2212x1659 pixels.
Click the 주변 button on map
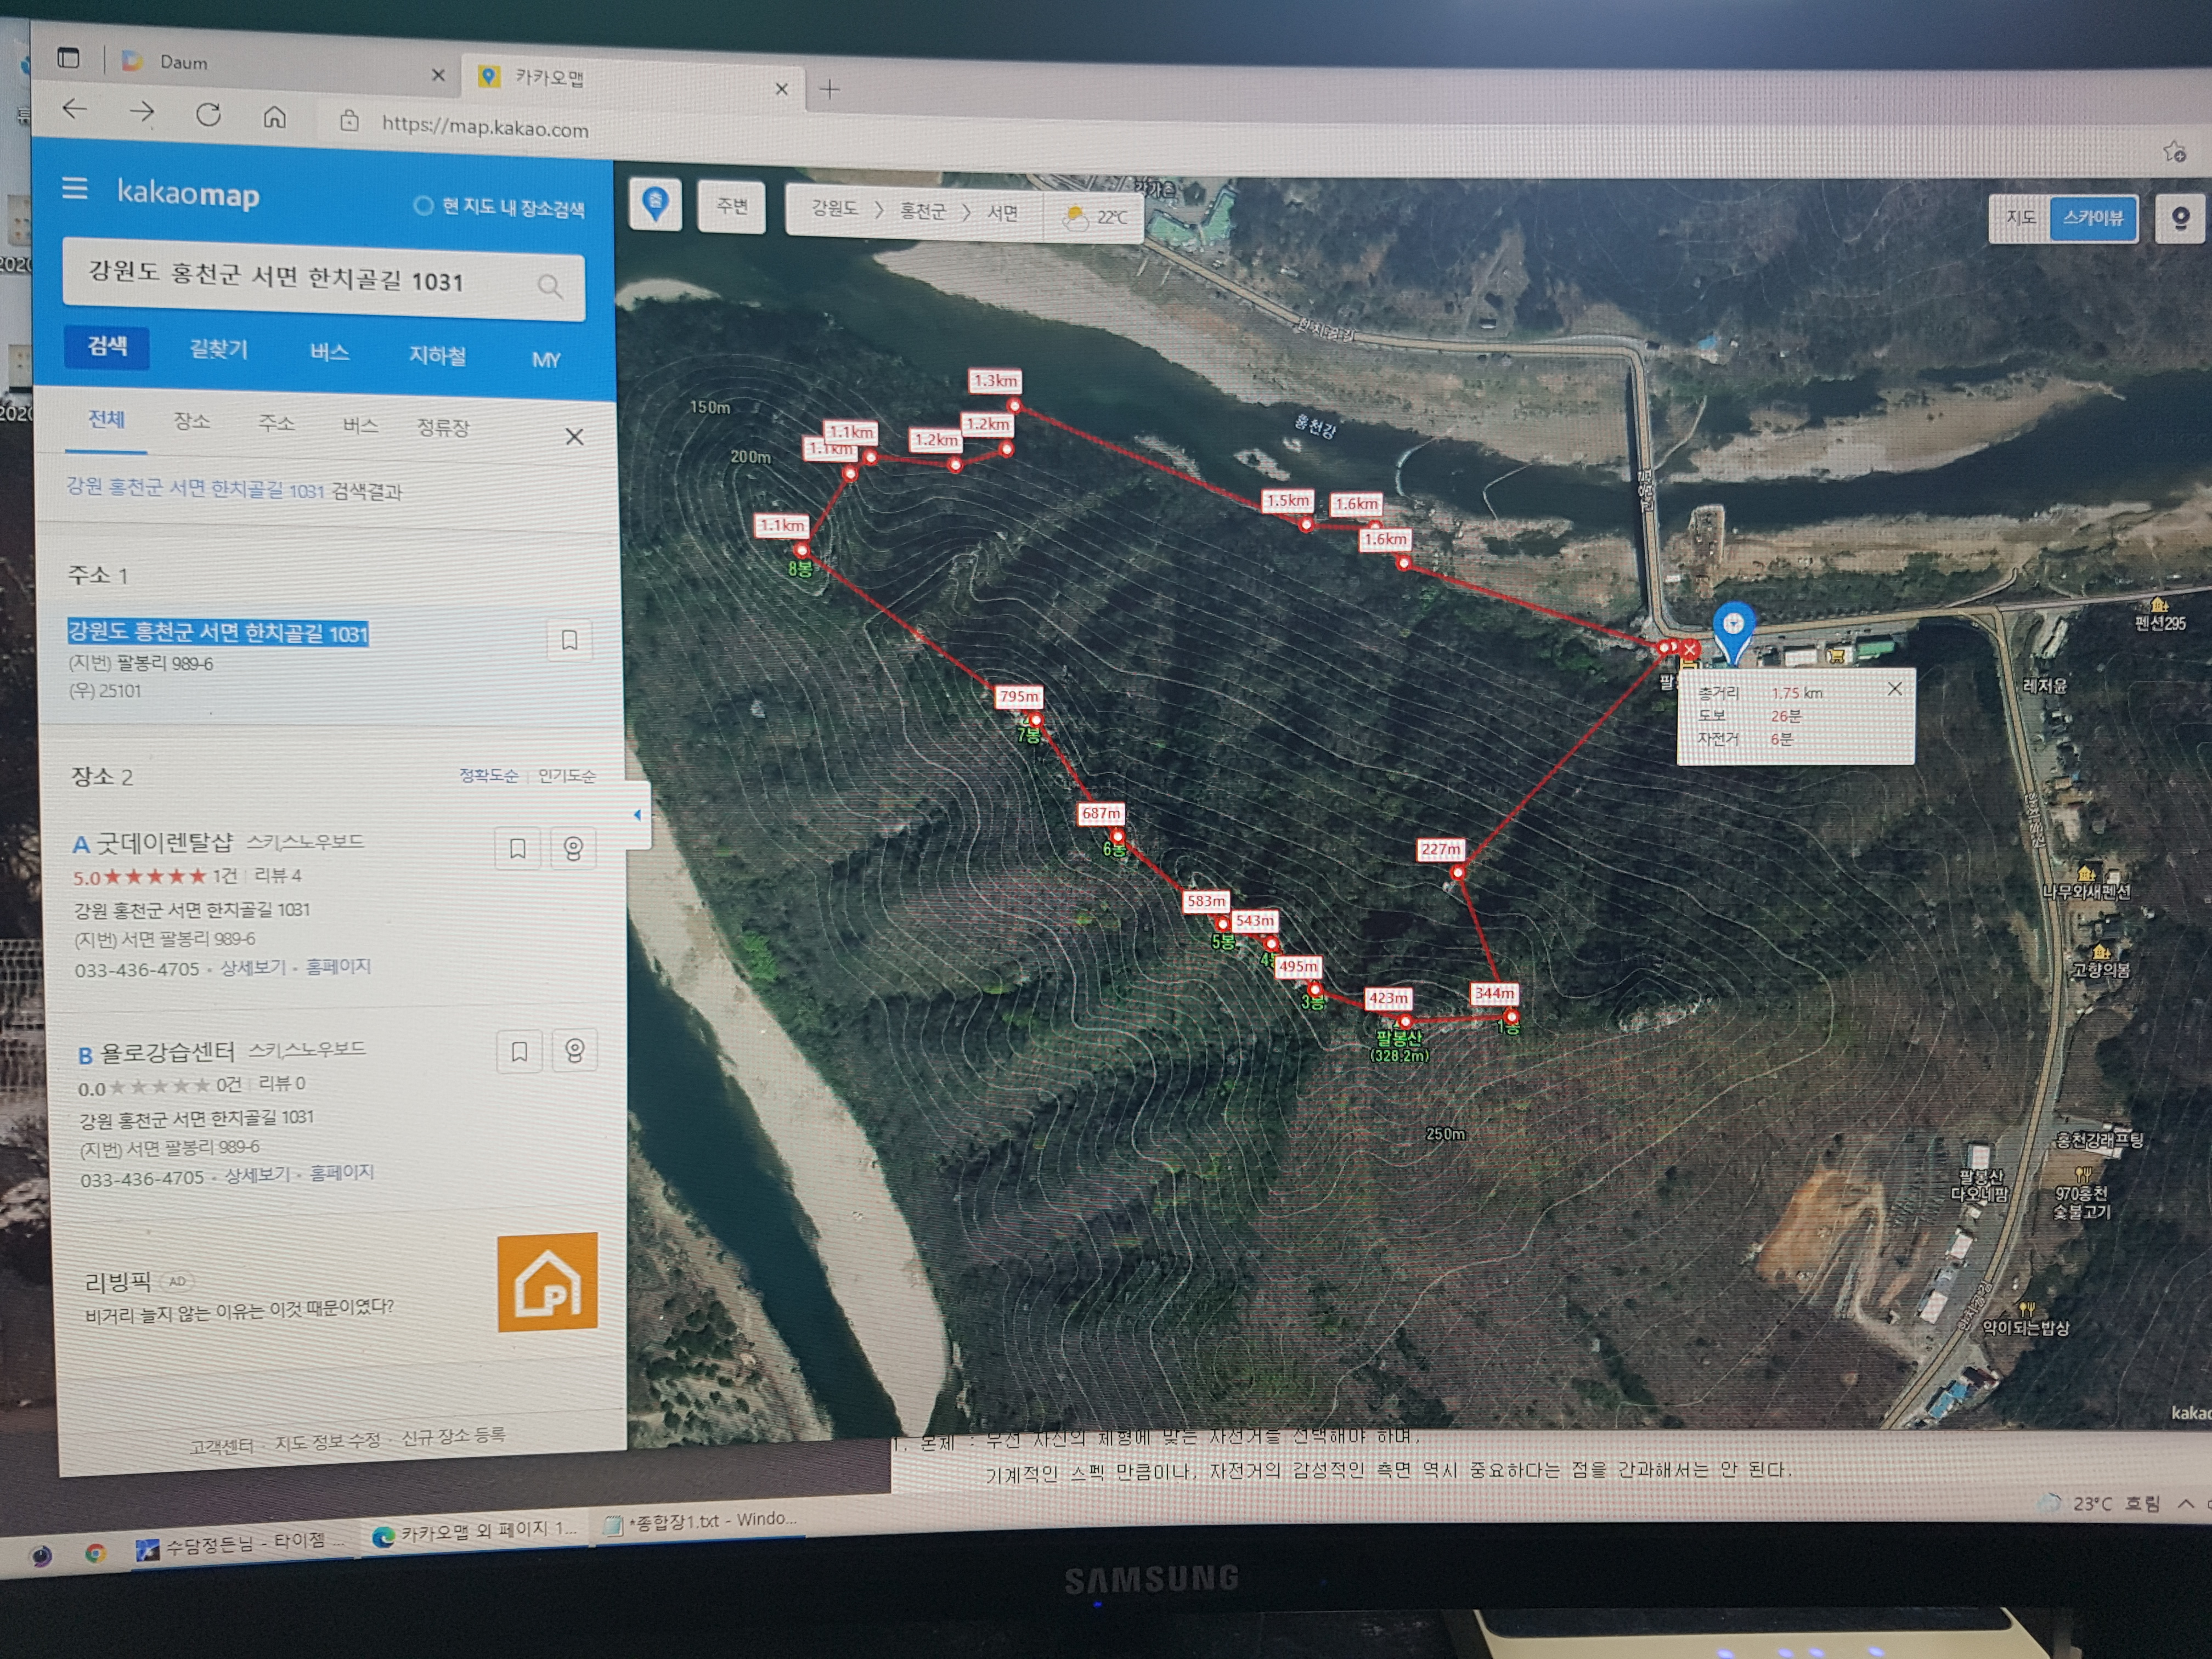(731, 207)
